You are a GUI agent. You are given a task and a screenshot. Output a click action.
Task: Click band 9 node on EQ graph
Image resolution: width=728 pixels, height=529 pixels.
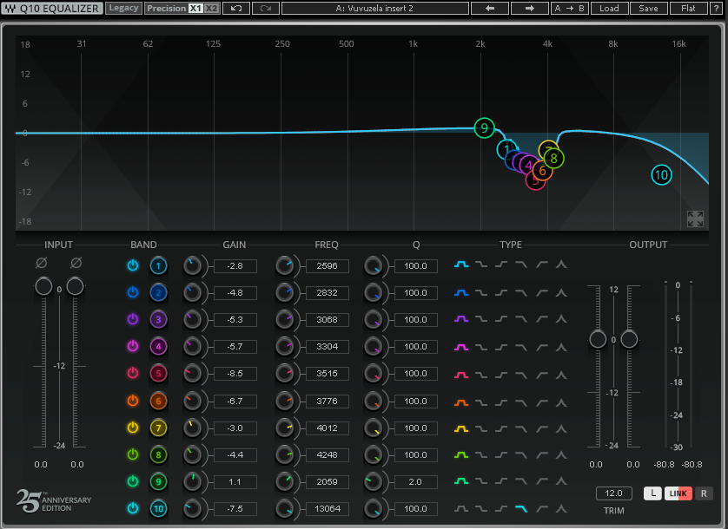tap(484, 128)
